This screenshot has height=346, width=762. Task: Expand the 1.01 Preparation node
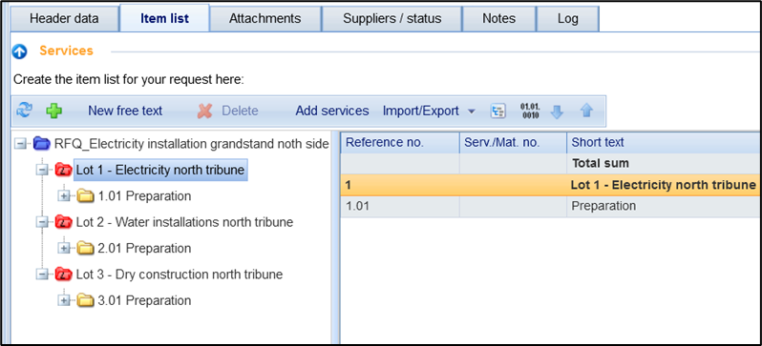click(64, 196)
